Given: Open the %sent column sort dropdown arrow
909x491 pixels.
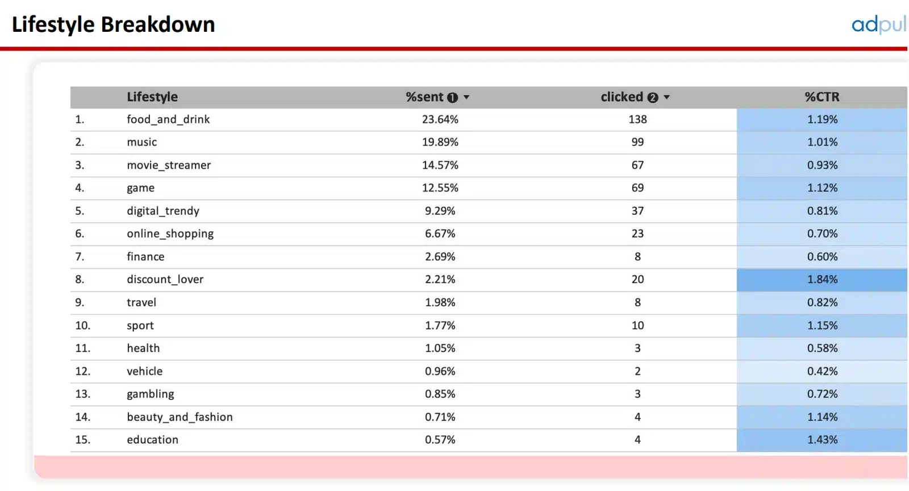Looking at the screenshot, I should tap(466, 97).
